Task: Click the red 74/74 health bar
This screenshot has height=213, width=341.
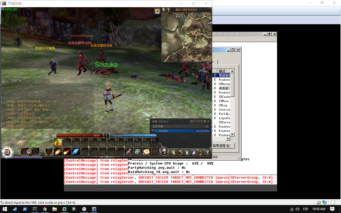Action: point(80,136)
